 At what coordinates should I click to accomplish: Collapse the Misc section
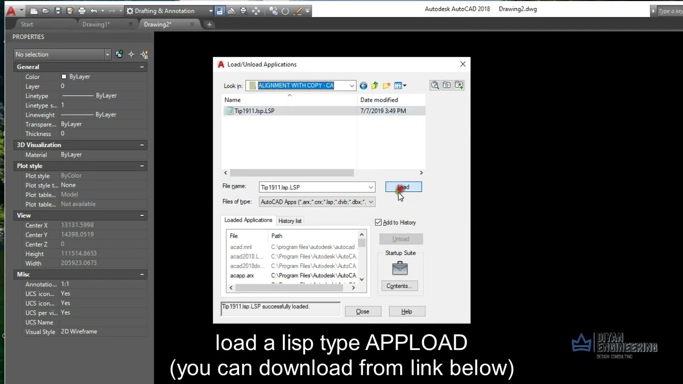tap(142, 274)
